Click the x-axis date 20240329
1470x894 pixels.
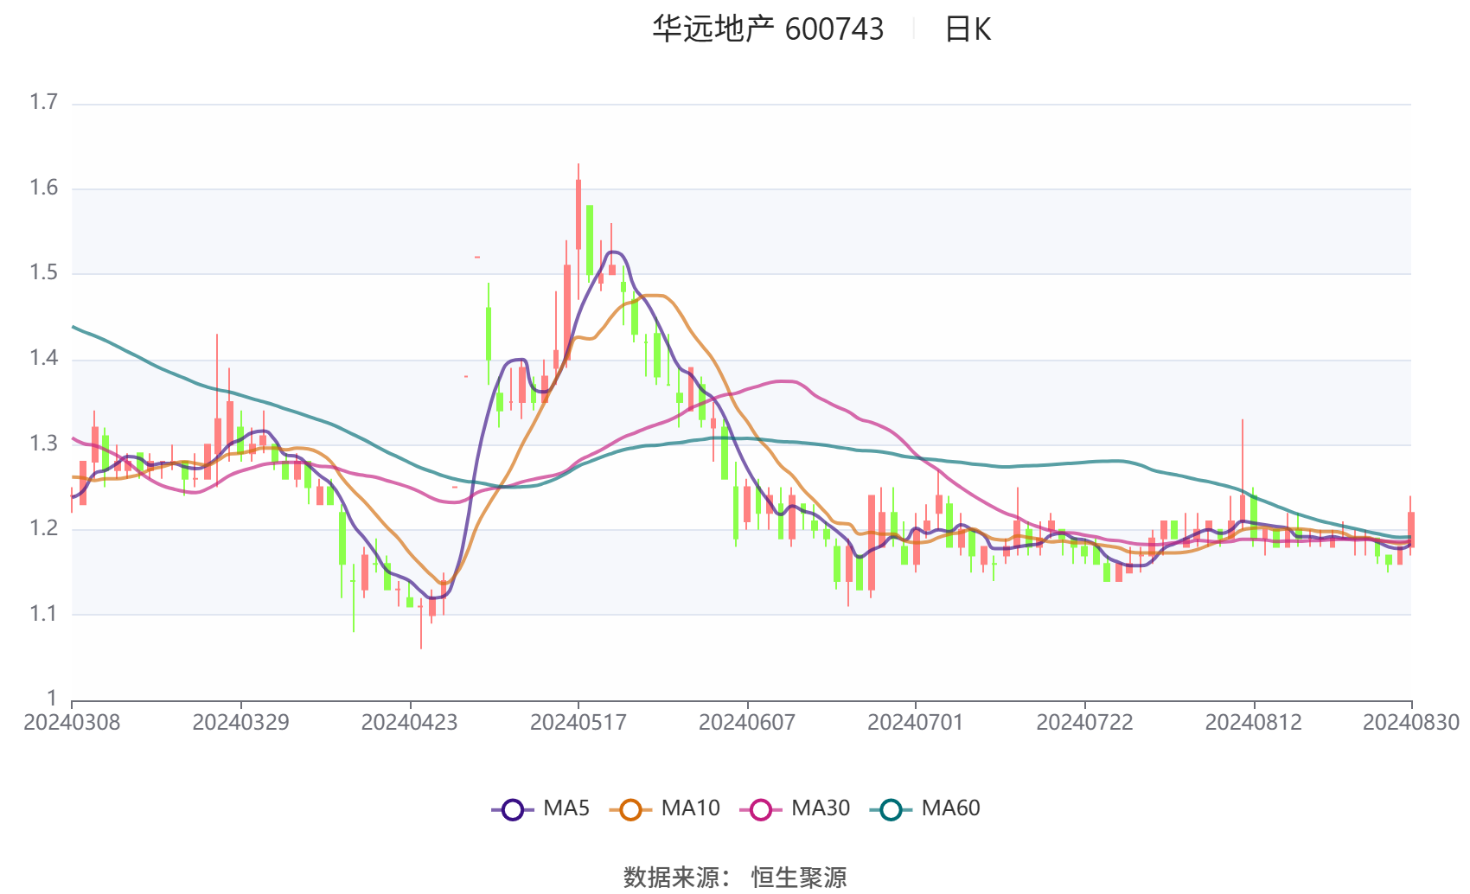tap(240, 723)
